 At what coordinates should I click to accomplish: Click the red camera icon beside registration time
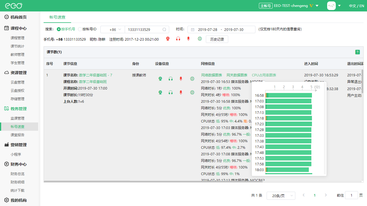point(168,39)
